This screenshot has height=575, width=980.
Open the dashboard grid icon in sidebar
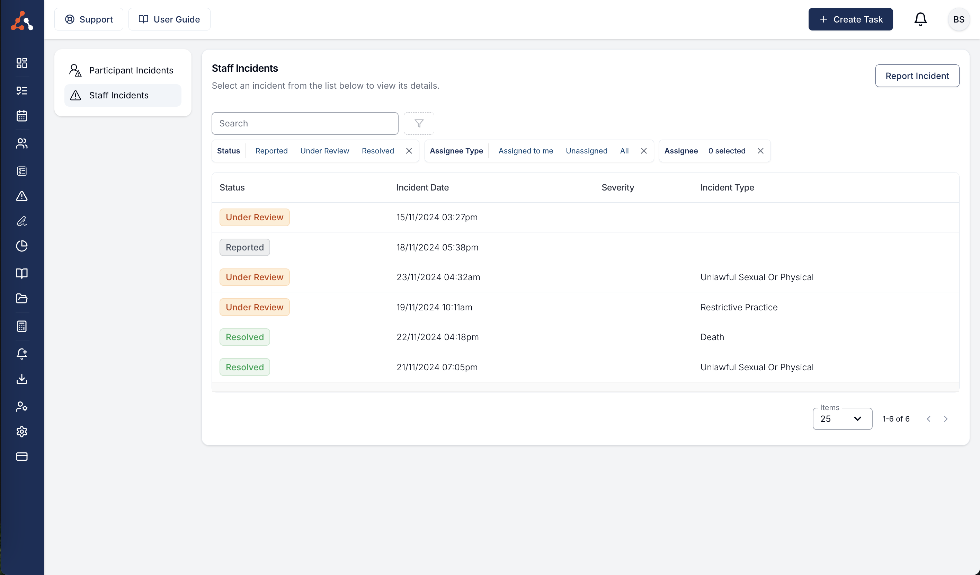[22, 63]
